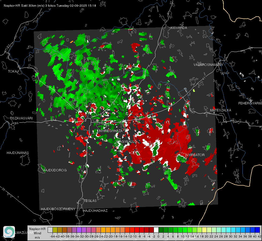Select the TOKAJ city label

(13, 71)
